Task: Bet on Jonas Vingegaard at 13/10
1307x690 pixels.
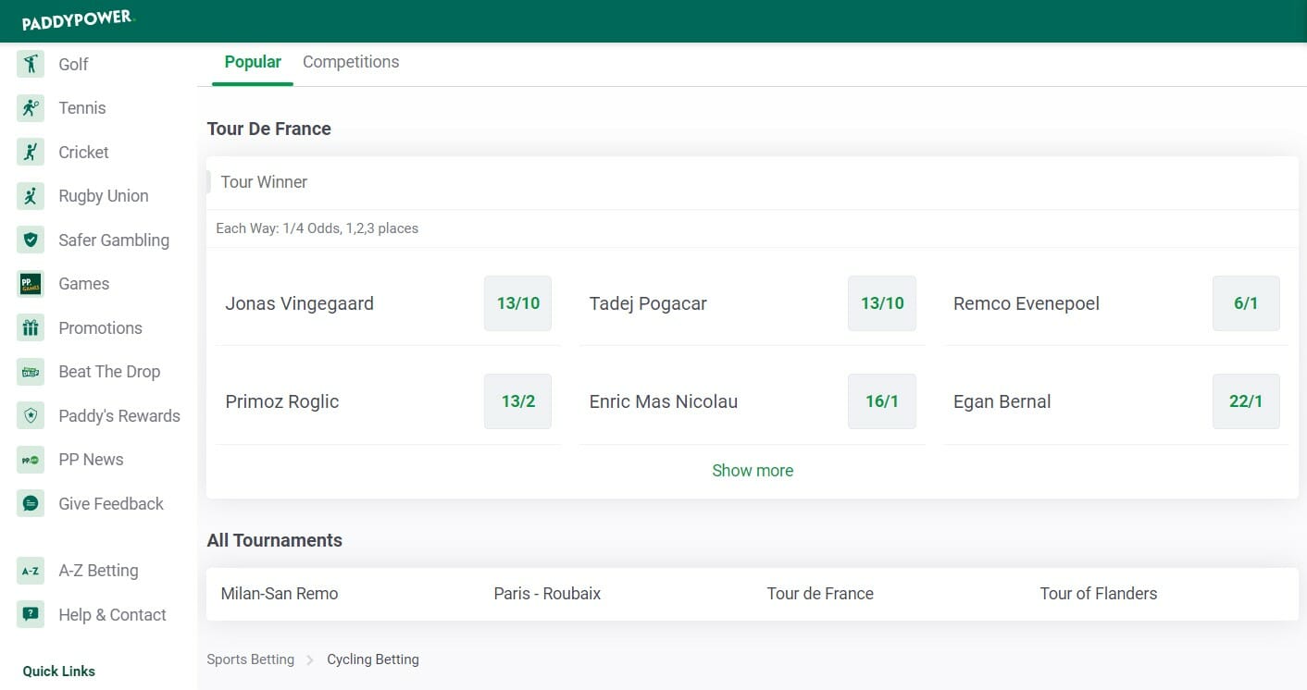Action: point(517,303)
